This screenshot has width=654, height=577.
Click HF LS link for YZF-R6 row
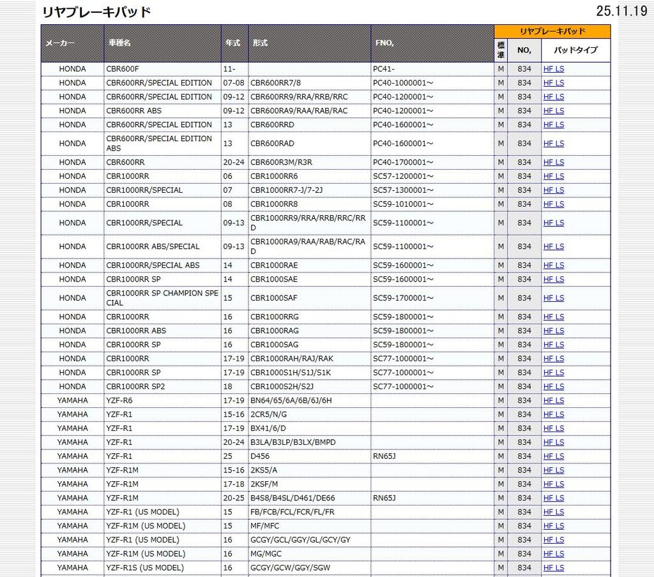click(553, 401)
